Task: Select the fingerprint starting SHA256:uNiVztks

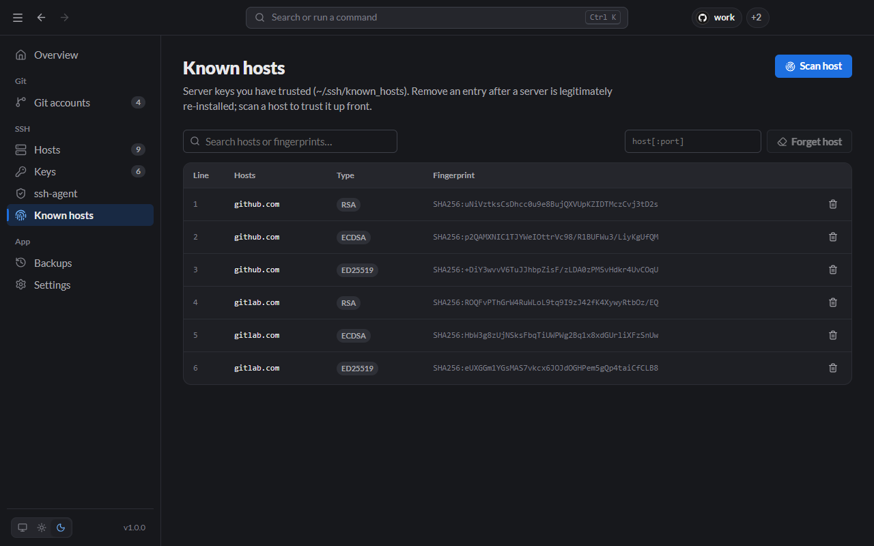Action: [x=546, y=204]
